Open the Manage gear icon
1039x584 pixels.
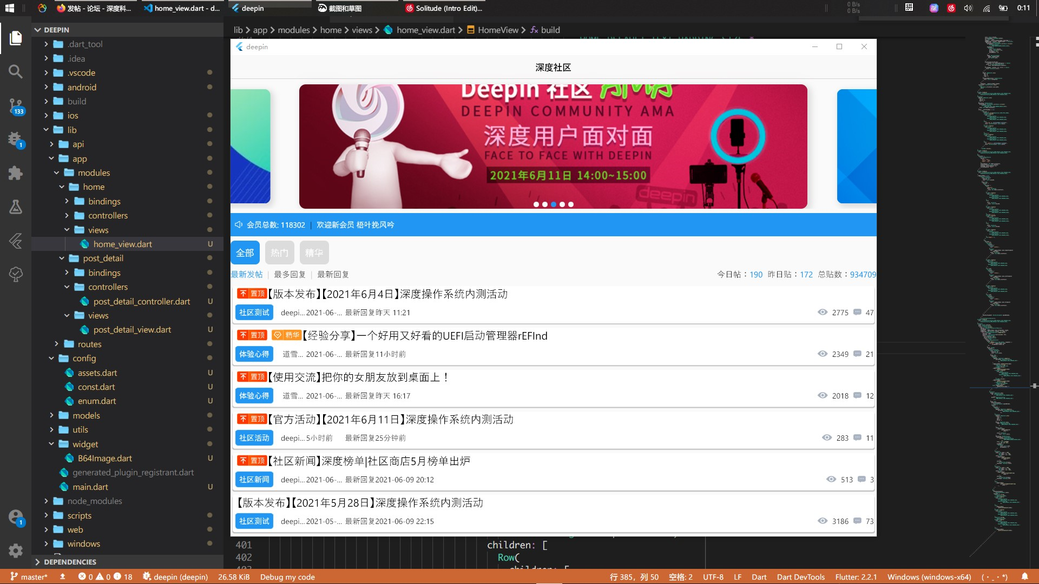tap(16, 550)
